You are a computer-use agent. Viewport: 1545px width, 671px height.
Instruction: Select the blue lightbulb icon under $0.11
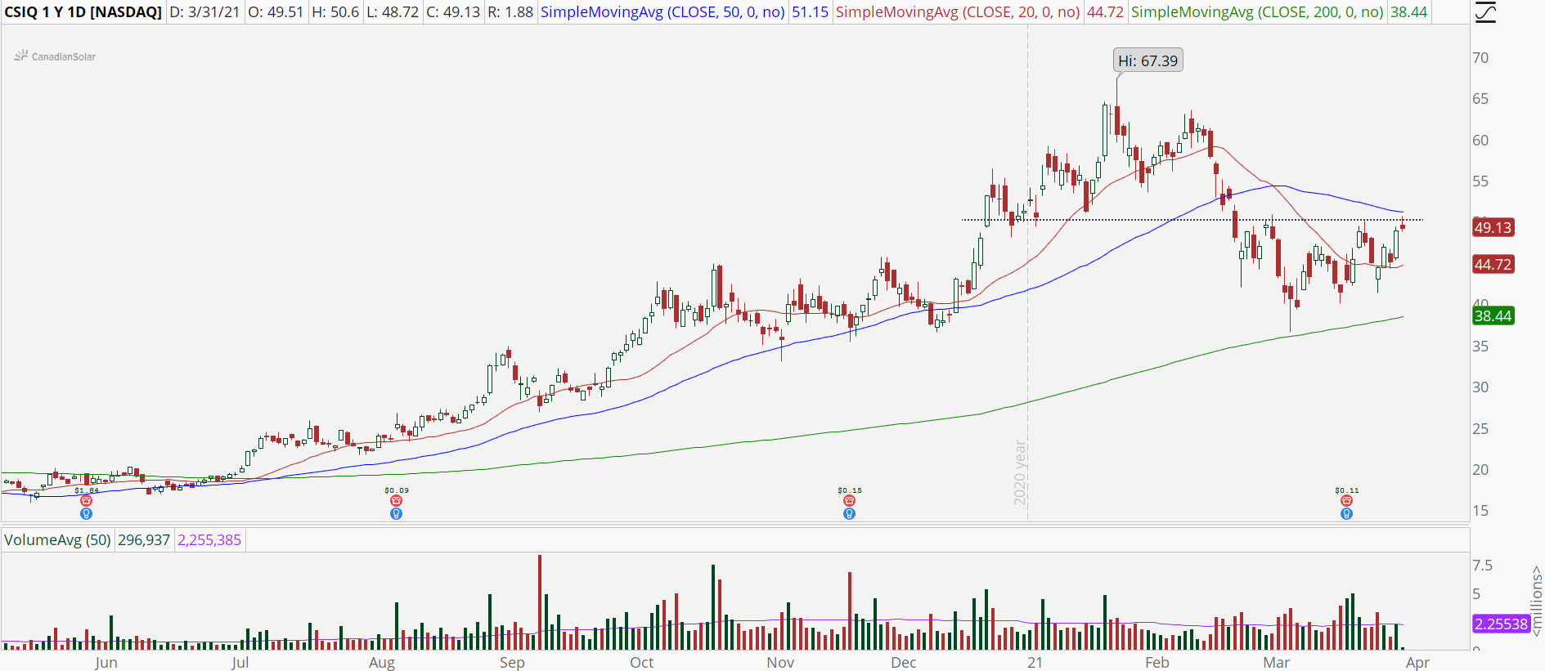[x=1346, y=514]
